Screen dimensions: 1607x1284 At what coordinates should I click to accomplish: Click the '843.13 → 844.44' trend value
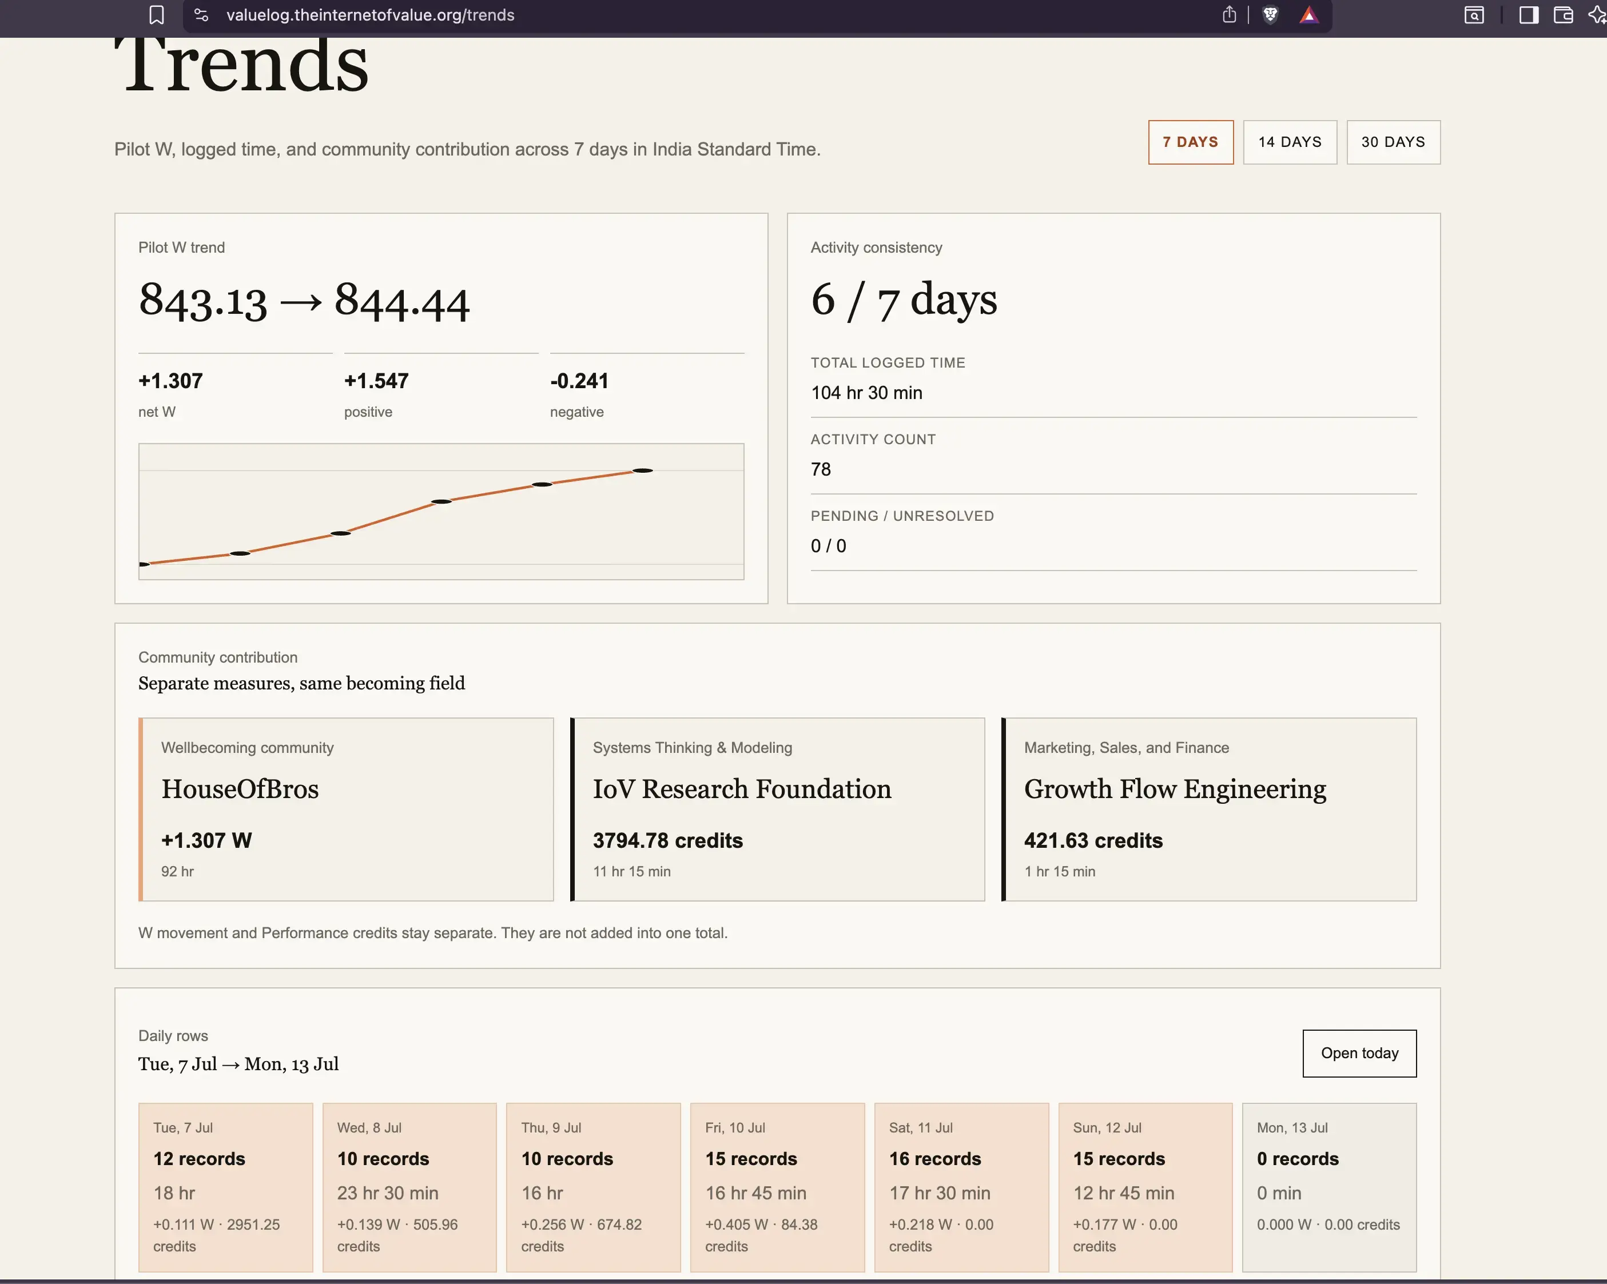[304, 302]
